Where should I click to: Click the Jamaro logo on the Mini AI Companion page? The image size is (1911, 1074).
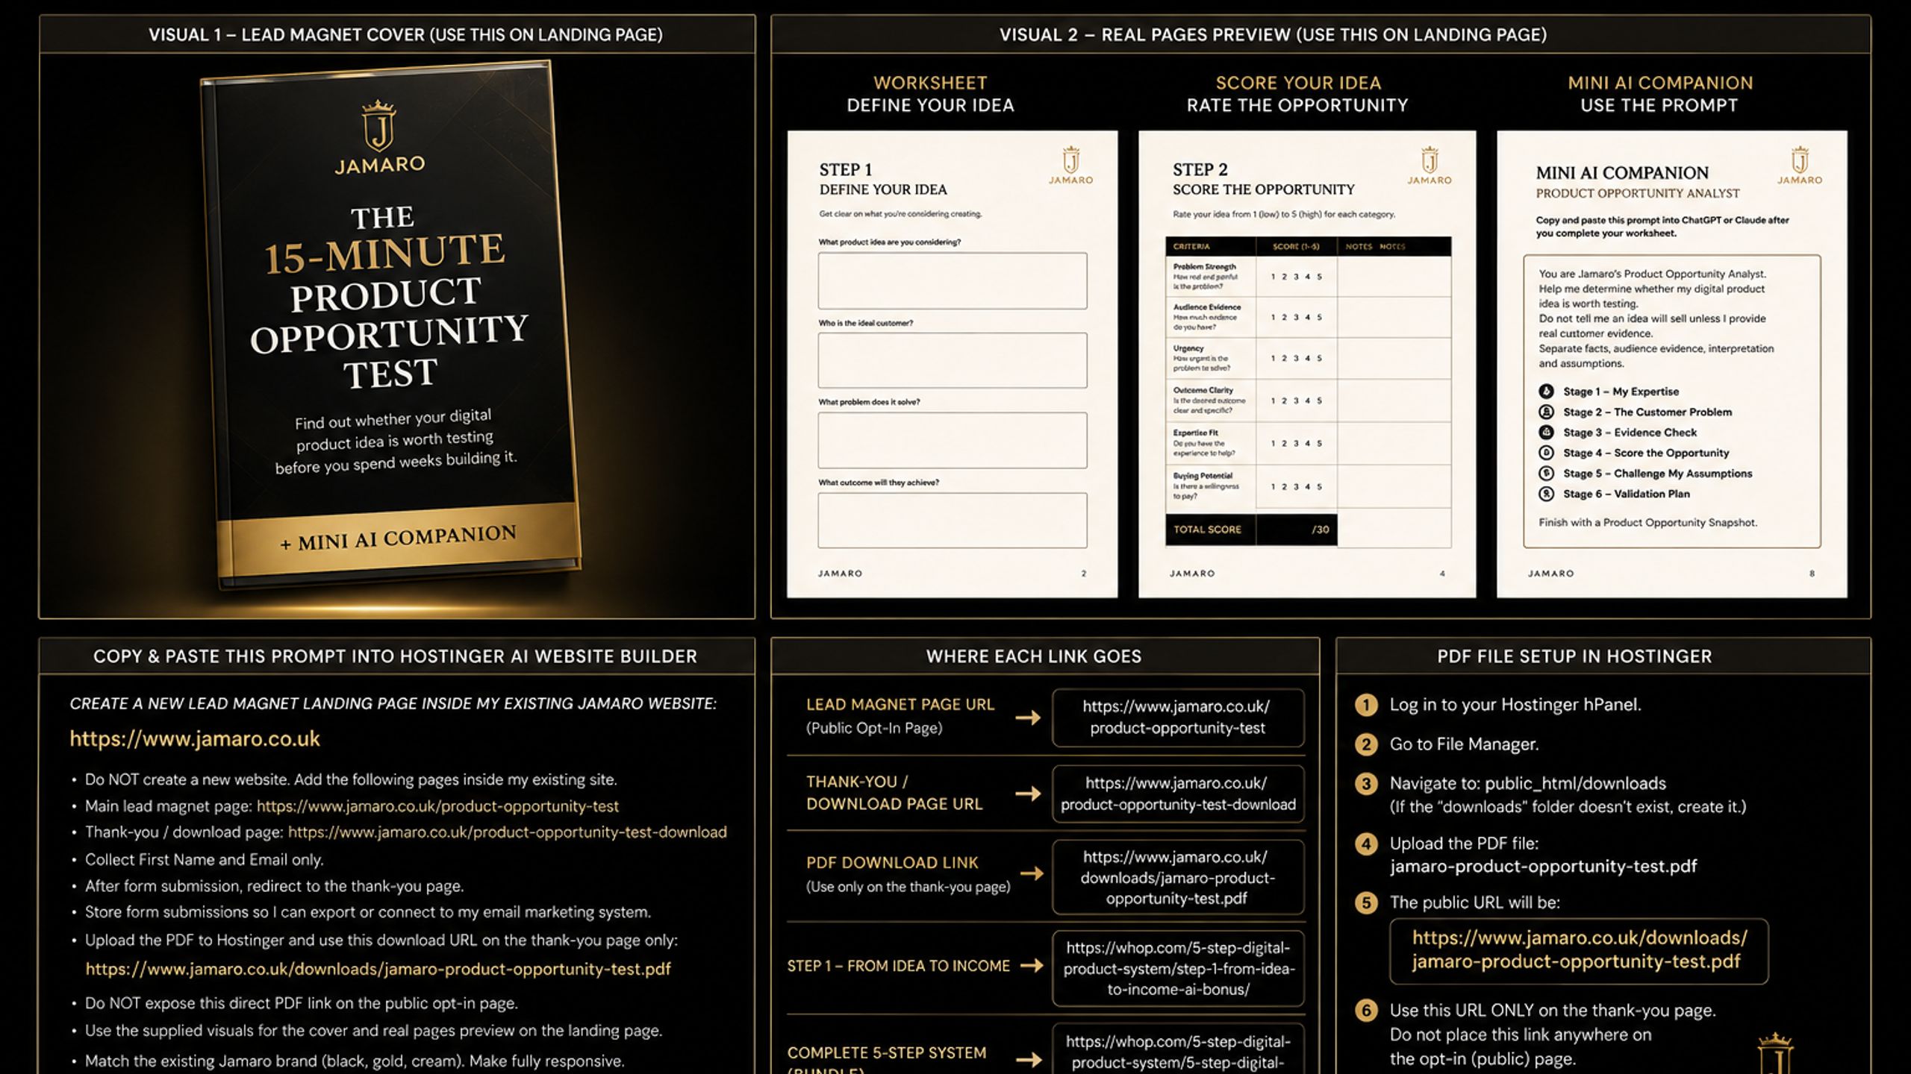1799,166
